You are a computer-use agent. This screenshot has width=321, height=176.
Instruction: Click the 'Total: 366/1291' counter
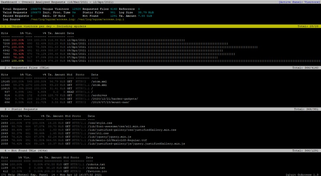point(305,150)
